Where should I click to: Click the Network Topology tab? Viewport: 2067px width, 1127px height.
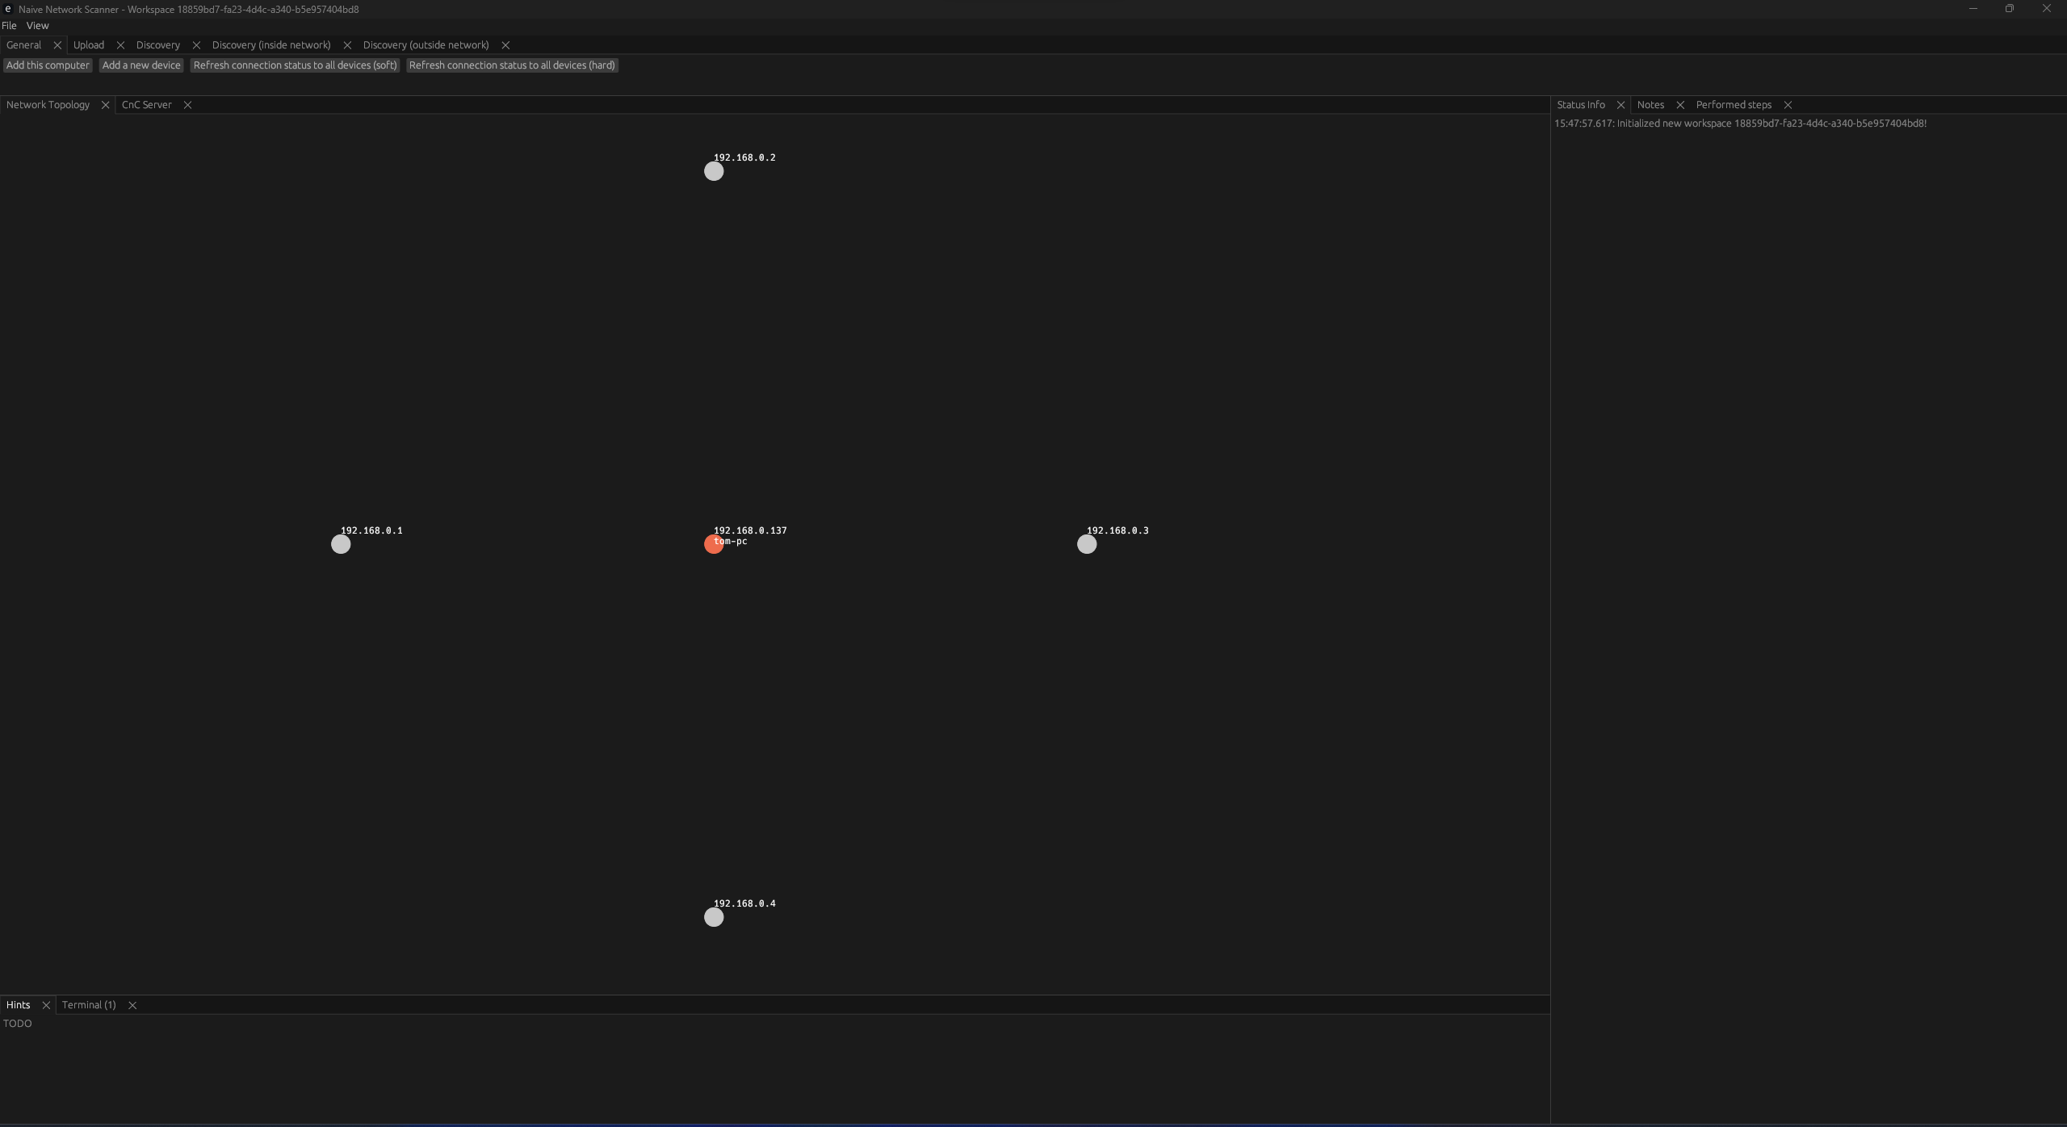(47, 104)
